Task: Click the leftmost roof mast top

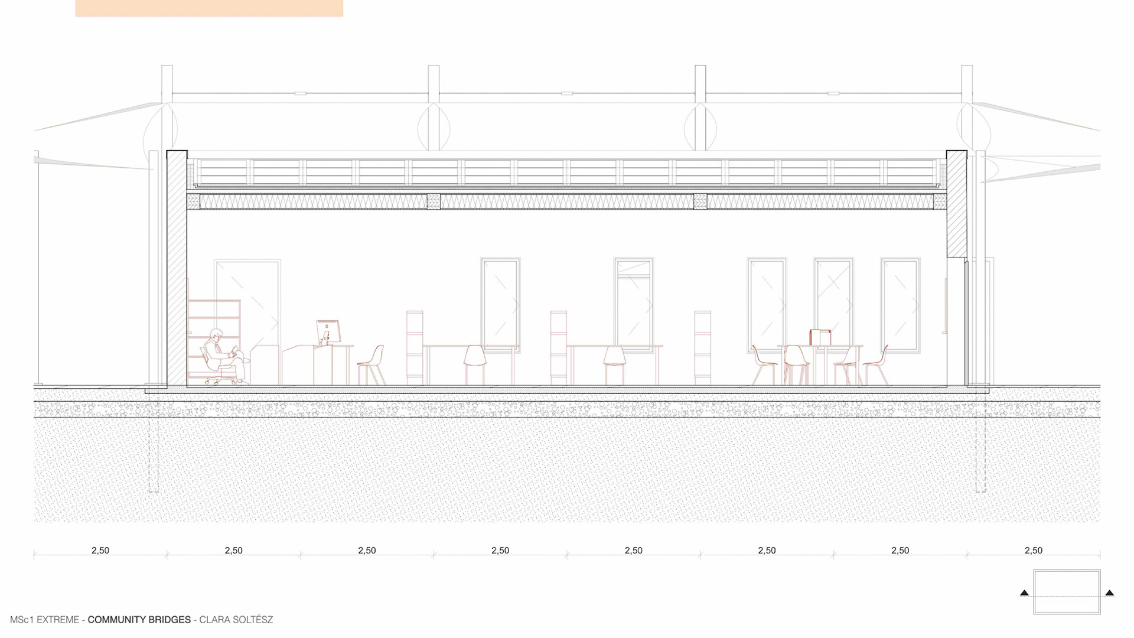Action: click(x=167, y=74)
